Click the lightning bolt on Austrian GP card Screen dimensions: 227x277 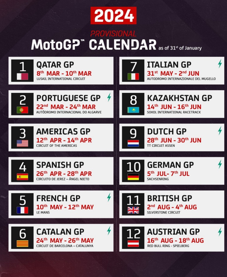click(x=220, y=232)
